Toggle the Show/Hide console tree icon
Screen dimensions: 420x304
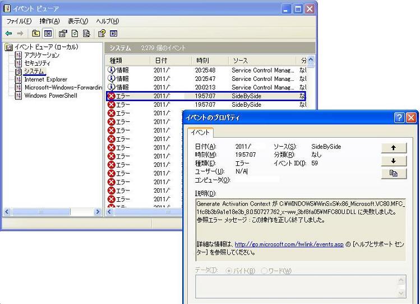click(x=48, y=33)
